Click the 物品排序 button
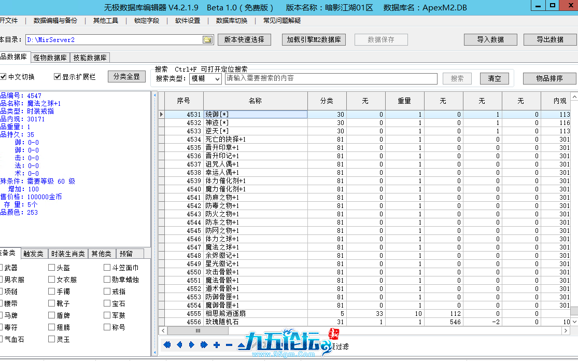Viewport: 578px width, 361px height. (549, 78)
